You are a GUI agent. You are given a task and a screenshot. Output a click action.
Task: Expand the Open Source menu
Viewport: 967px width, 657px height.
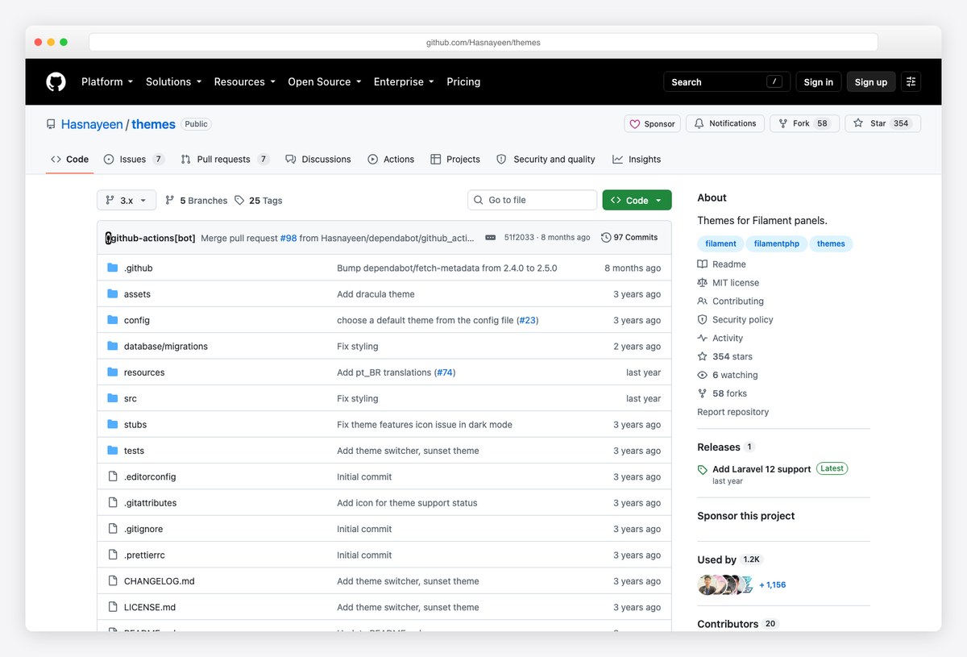[x=325, y=81]
